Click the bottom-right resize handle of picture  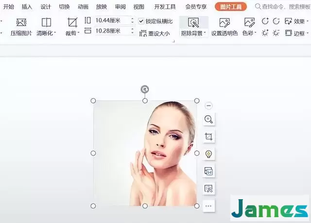click(197, 206)
